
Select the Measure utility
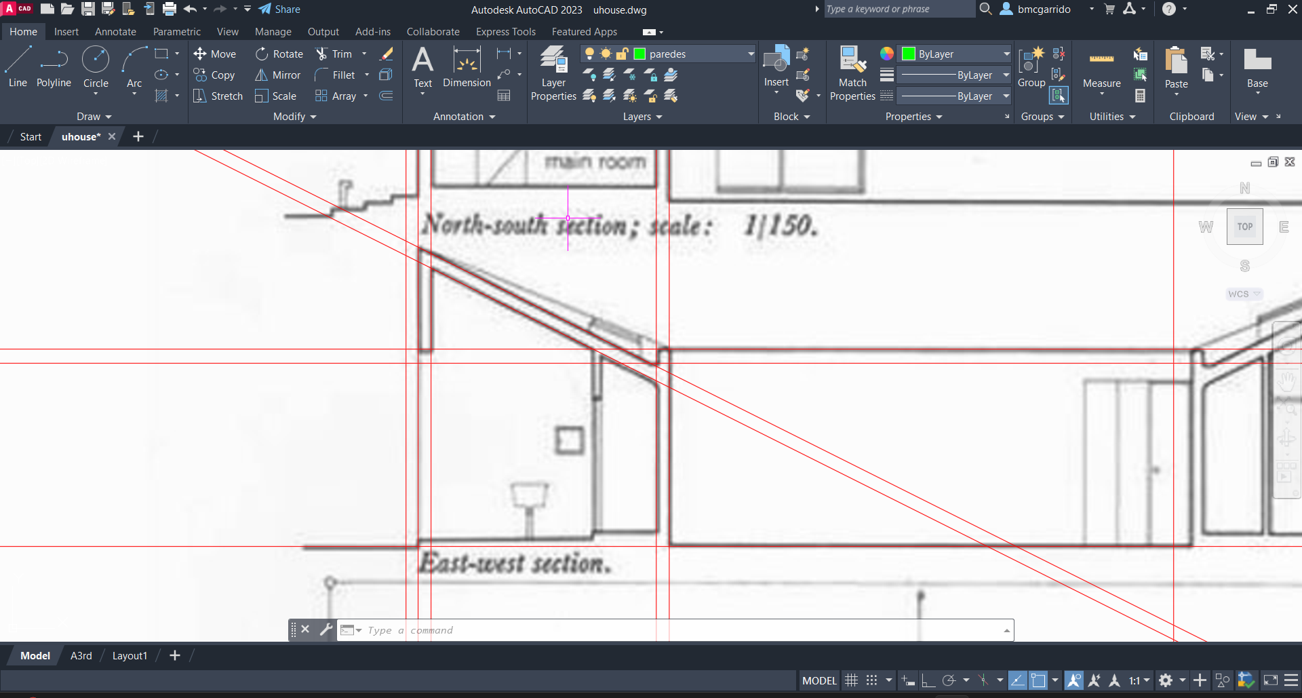pyautogui.click(x=1101, y=68)
